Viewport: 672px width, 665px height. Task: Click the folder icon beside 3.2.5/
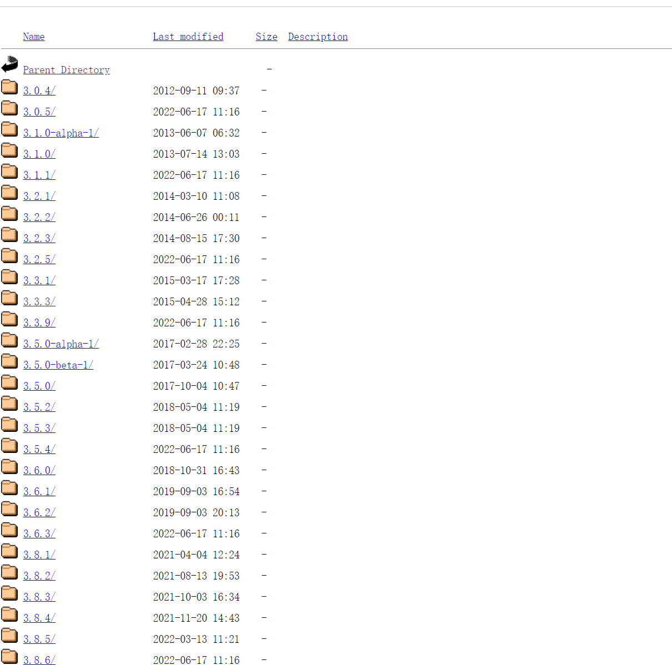click(x=9, y=255)
